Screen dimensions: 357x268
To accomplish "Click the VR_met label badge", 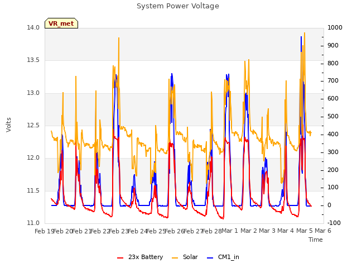I will coord(61,23).
